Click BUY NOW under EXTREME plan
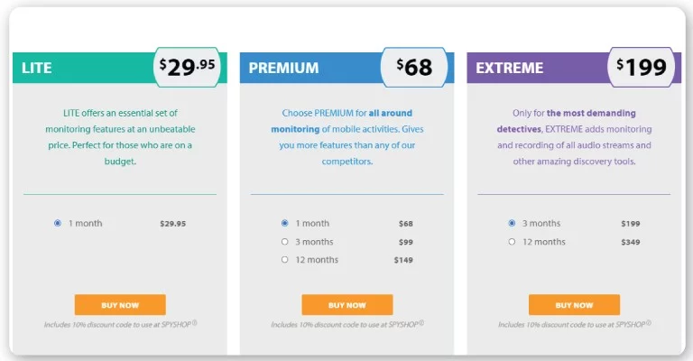This screenshot has width=693, height=361. (x=574, y=305)
